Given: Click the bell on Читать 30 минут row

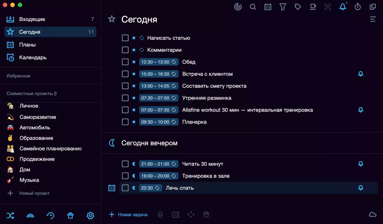Looking at the screenshot, I should coord(361,164).
